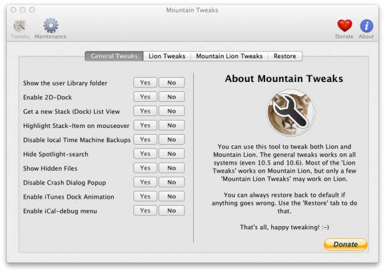The image size is (385, 272).
Task: Click the 'Show the user Library folder' label
Action: (x=65, y=83)
